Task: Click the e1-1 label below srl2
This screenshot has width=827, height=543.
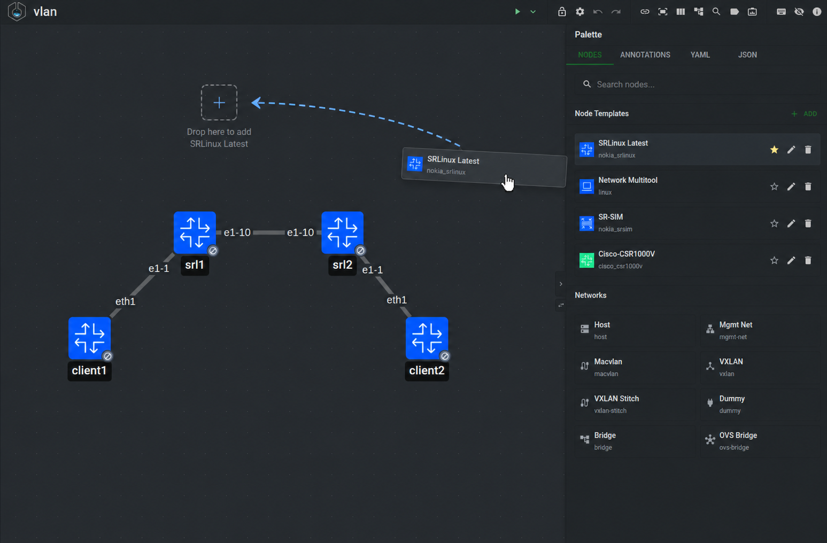Action: coord(373,270)
